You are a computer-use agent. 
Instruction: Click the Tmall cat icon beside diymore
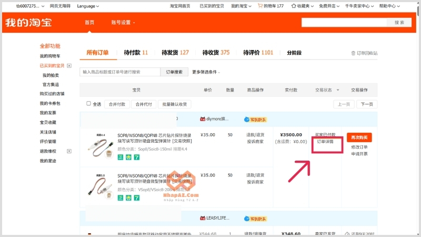203,119
